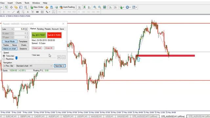Viewport: 210px width, 118px height.
Task: Switch to the Presets tab
Action: coord(48,29)
